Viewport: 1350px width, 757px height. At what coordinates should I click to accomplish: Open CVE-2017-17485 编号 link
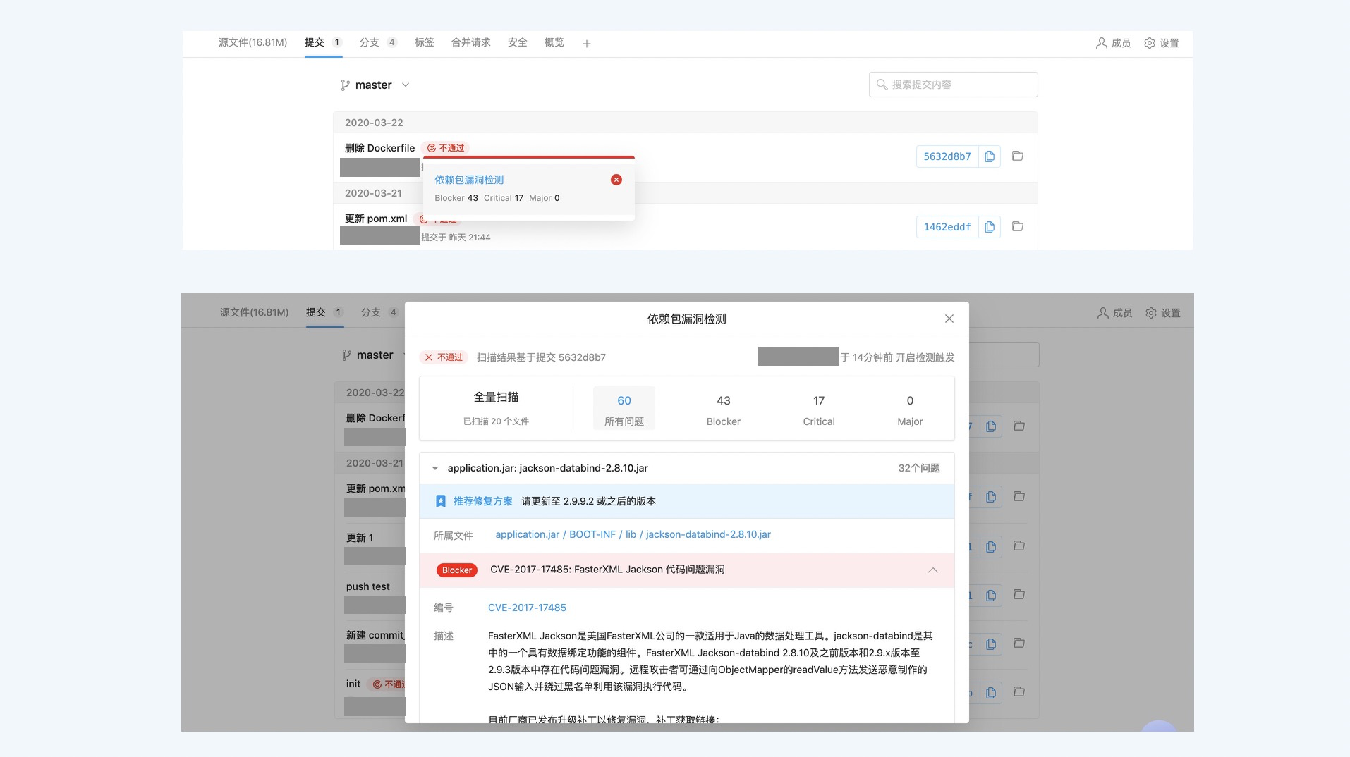(527, 608)
